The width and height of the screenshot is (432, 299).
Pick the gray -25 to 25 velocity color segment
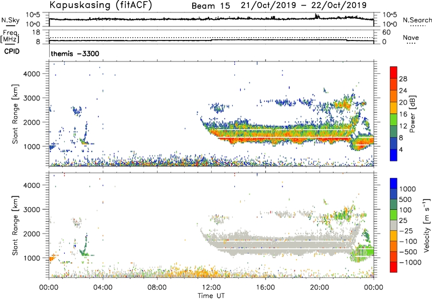point(394,226)
